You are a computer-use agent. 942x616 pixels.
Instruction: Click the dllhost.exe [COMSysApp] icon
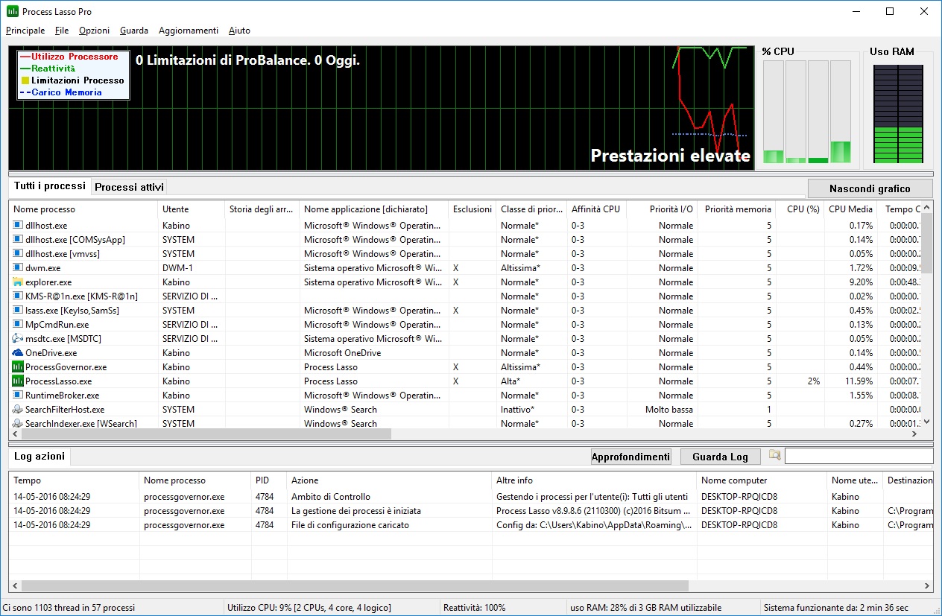(18, 239)
